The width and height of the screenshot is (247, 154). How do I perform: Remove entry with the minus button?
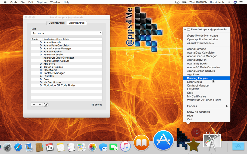pos(40,104)
